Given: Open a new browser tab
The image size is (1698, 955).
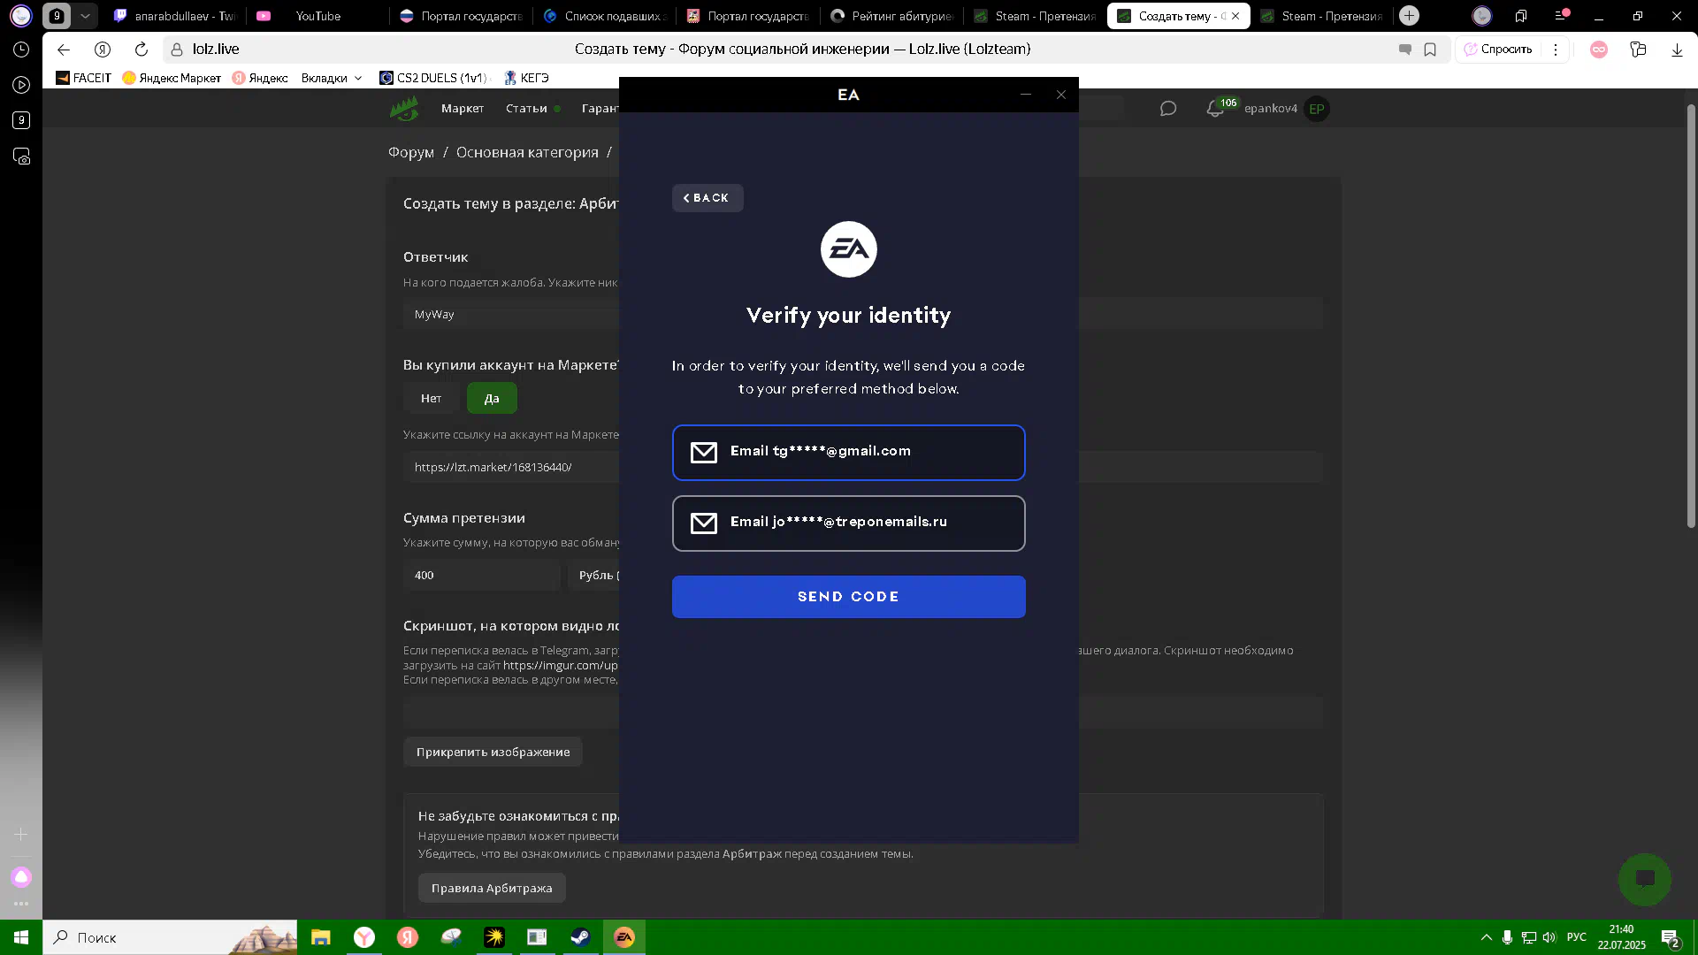Looking at the screenshot, I should click(x=1410, y=16).
